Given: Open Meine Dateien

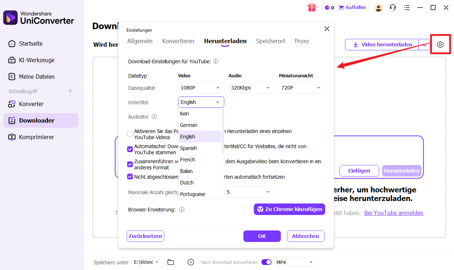Looking at the screenshot, I should 35,77.
